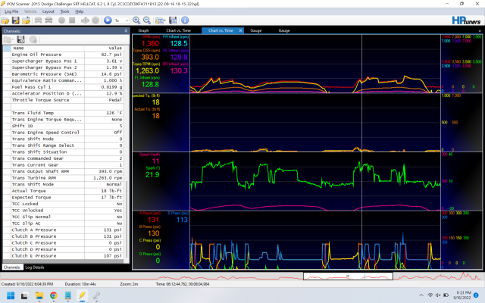This screenshot has height=303, width=485.
Task: Click the second grayed-out vehicle icon in the toolbar
Action: point(48,20)
